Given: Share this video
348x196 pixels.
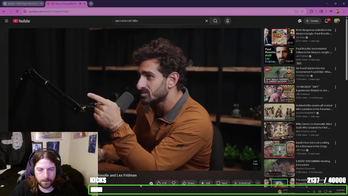Looking at the screenshot, I should (x=188, y=183).
